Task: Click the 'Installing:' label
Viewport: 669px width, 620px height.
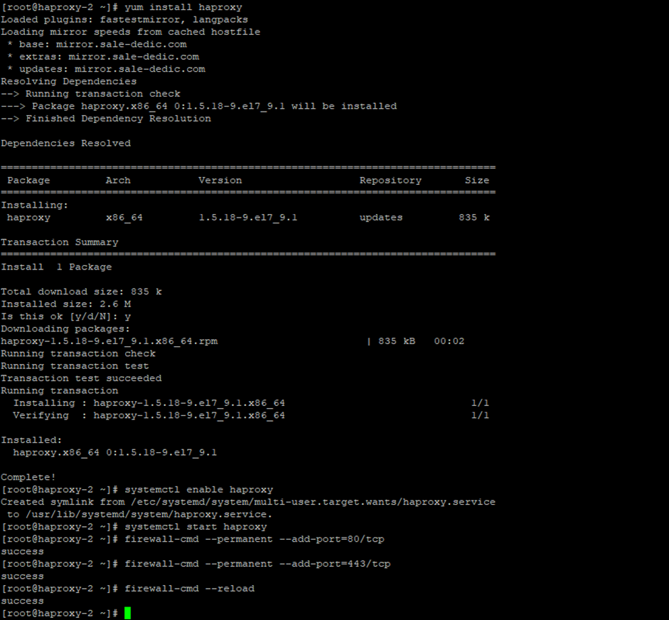Action: tap(35, 205)
